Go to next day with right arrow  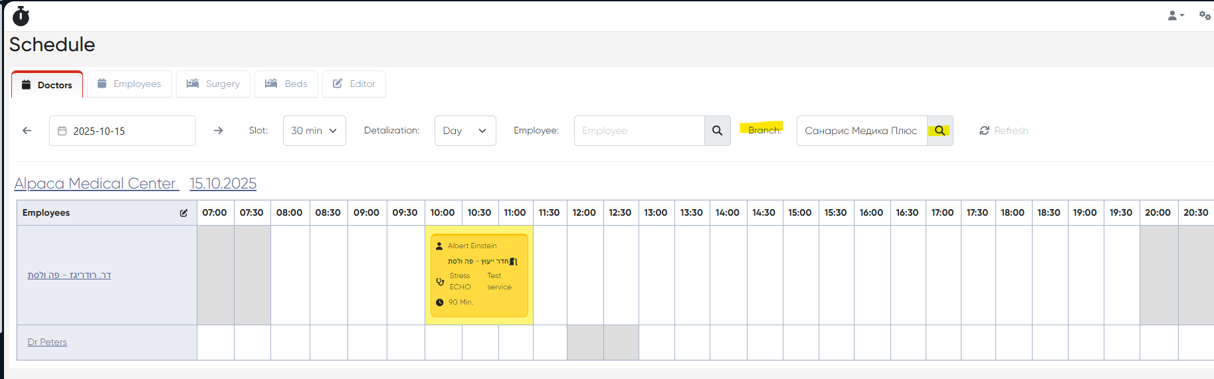pos(218,131)
